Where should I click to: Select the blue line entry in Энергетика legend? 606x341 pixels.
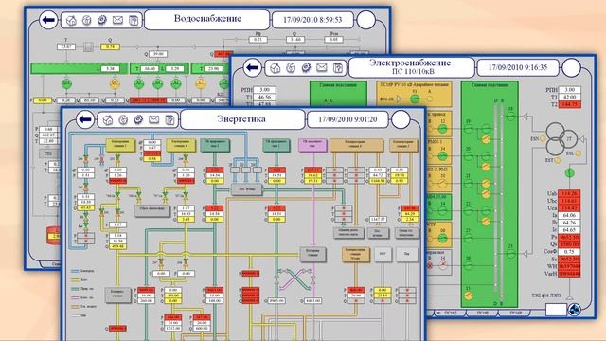click(81, 271)
